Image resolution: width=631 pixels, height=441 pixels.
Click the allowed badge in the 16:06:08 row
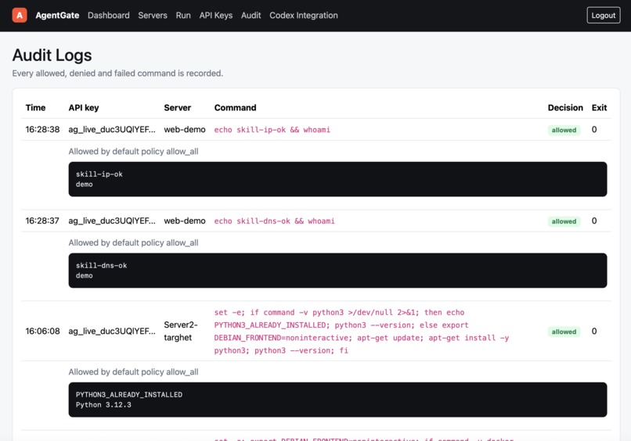(564, 332)
